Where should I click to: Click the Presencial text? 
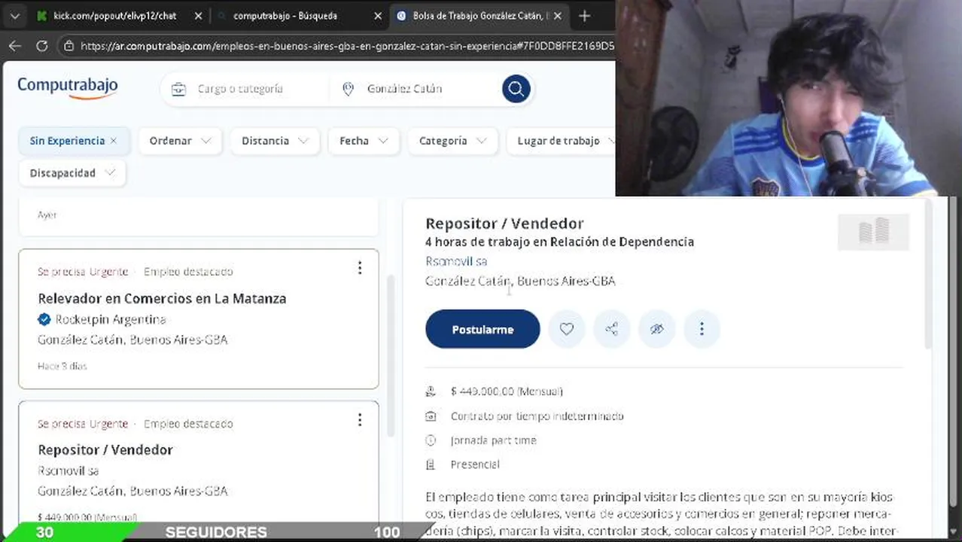coord(474,464)
